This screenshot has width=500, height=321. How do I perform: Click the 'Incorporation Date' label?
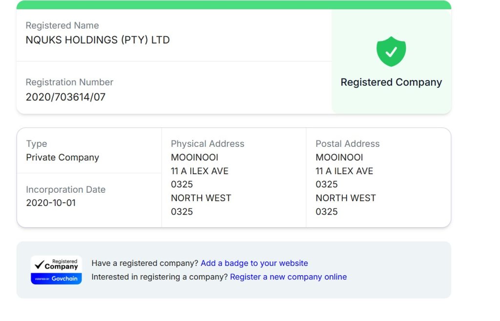point(65,190)
